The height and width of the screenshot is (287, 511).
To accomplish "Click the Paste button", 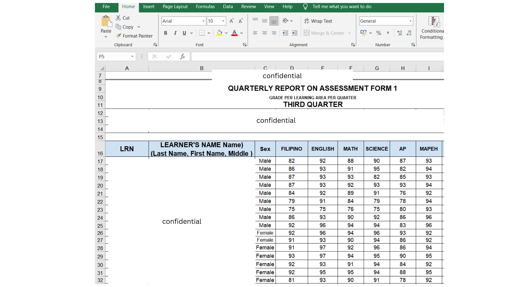I will coord(106,24).
